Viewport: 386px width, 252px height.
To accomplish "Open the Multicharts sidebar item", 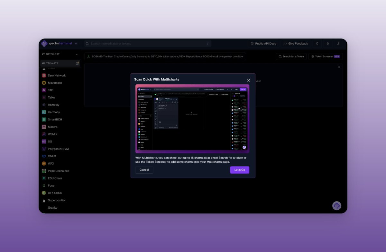I will coord(60,63).
